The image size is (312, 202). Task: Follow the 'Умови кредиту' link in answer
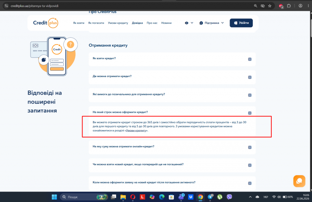(x=136, y=131)
